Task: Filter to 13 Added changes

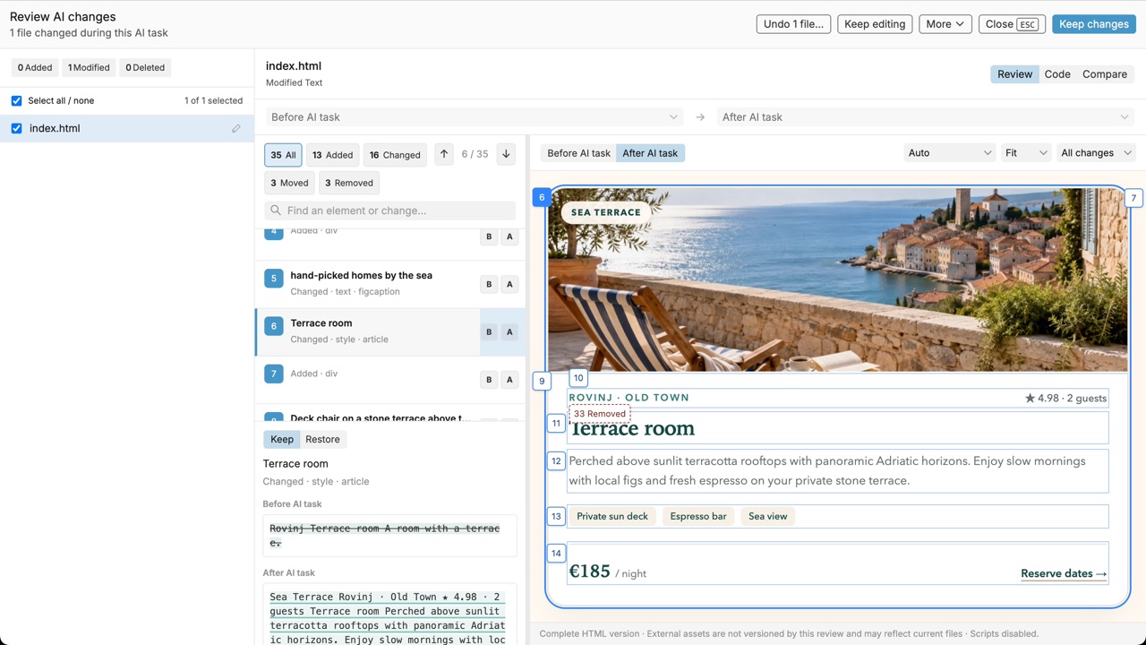Action: pyautogui.click(x=332, y=155)
